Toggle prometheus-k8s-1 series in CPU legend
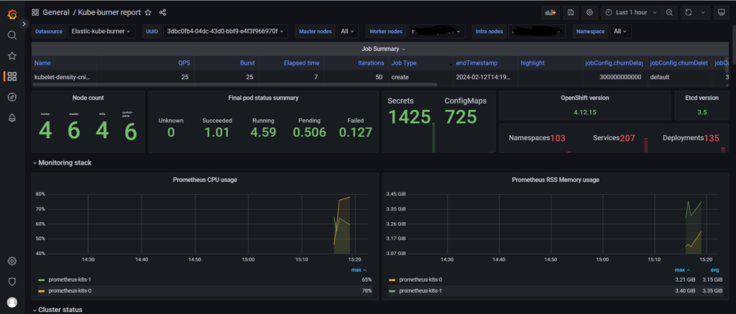The height and width of the screenshot is (314, 736). (70, 280)
